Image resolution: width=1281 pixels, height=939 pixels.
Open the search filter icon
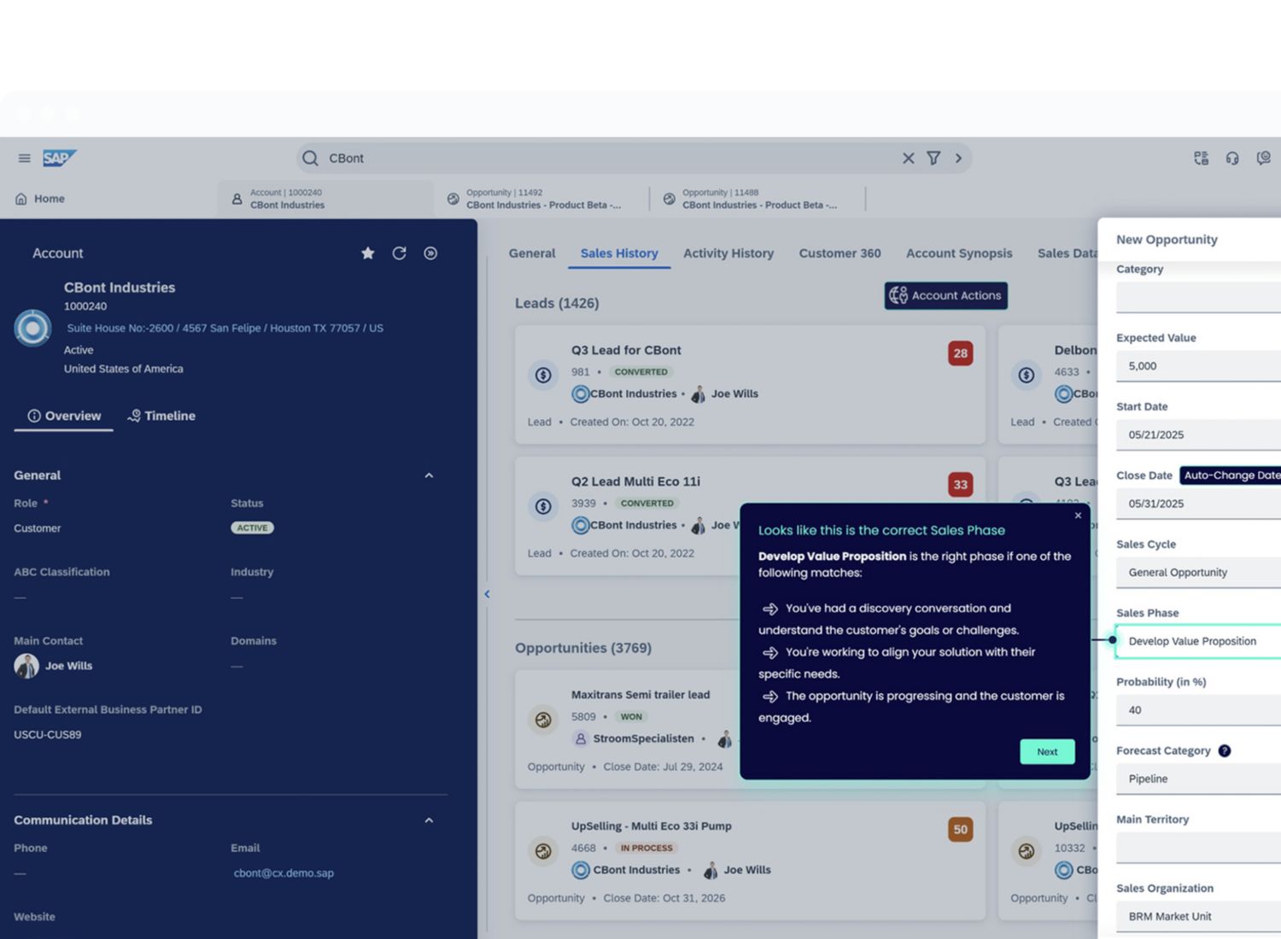click(933, 158)
